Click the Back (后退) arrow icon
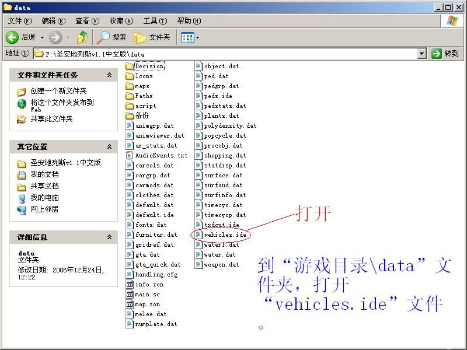 tap(12, 37)
